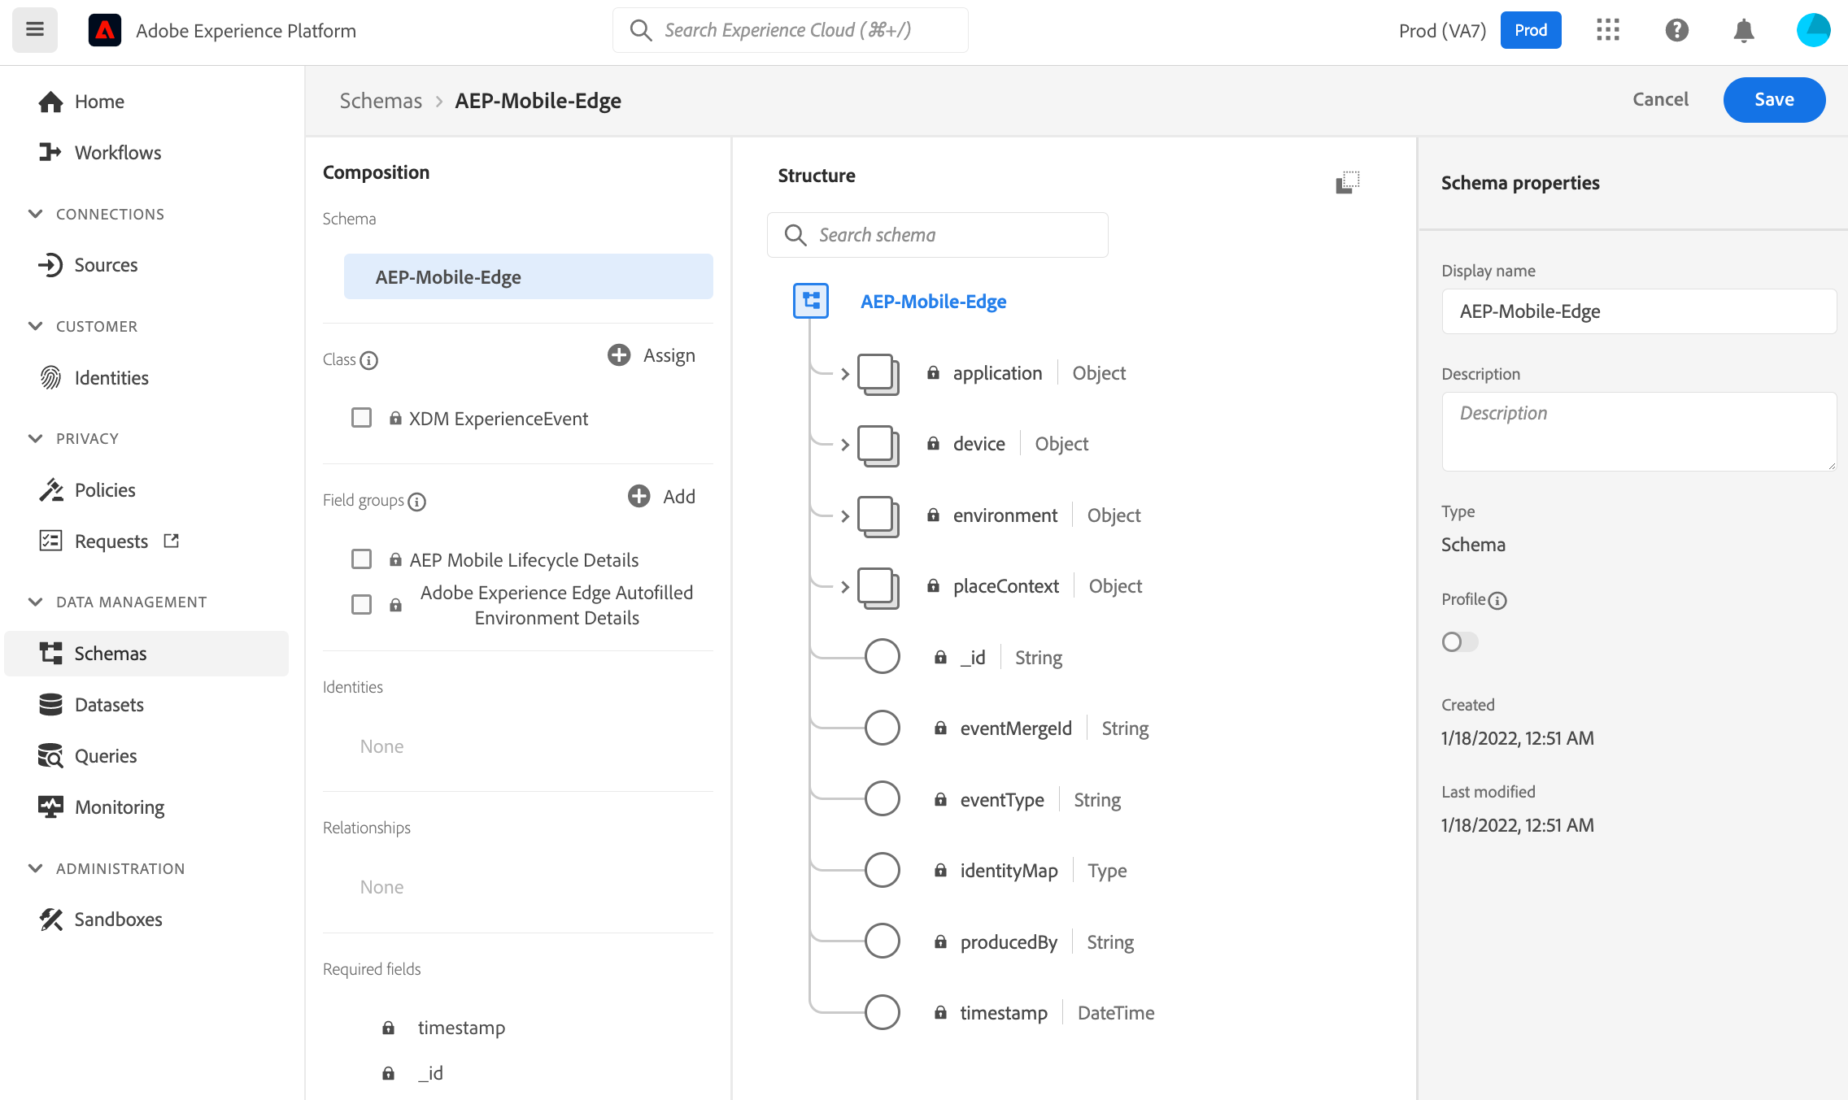The width and height of the screenshot is (1848, 1100).
Task: Click the Structure selection-mode icon
Action: [1348, 181]
